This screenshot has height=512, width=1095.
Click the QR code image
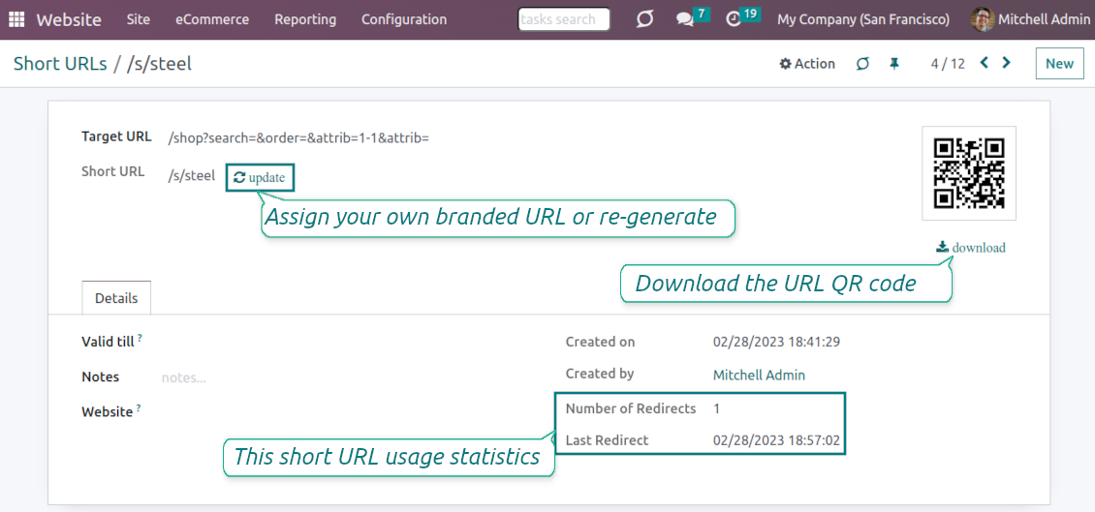point(969,173)
